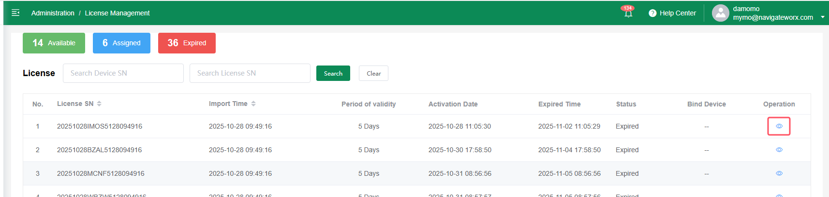Viewport: 829px width, 197px height.
Task: View details of license 20251028IMOS5128094916
Action: (x=779, y=126)
